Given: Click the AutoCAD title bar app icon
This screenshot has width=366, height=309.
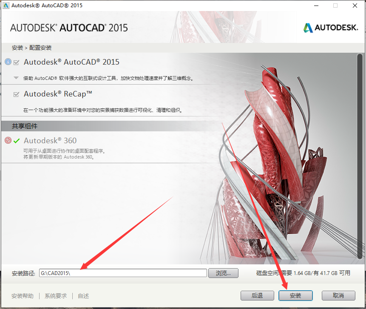Looking at the screenshot, I should tap(6, 6).
